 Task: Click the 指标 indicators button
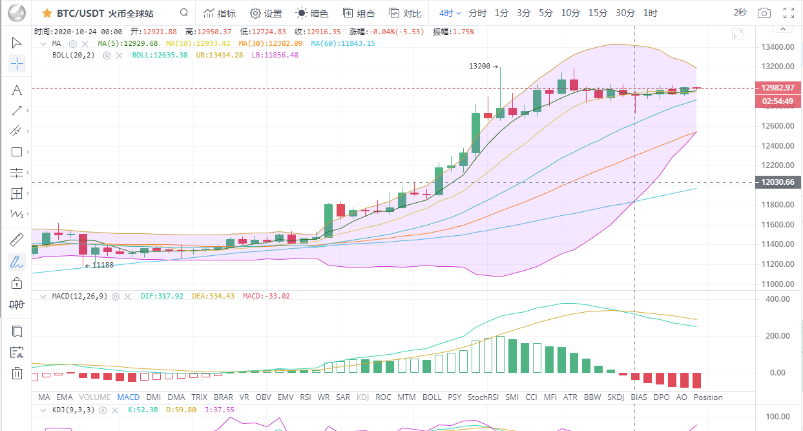[x=219, y=13]
